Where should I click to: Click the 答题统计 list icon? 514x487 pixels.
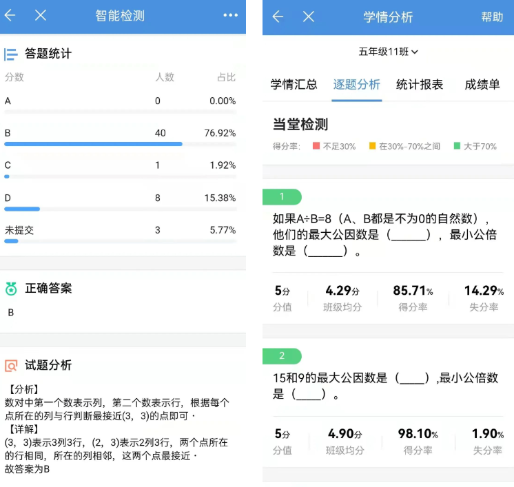click(x=11, y=54)
